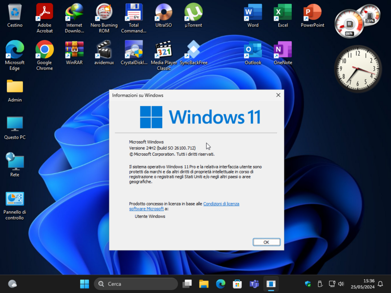Select the Questo PC icon

point(15,127)
